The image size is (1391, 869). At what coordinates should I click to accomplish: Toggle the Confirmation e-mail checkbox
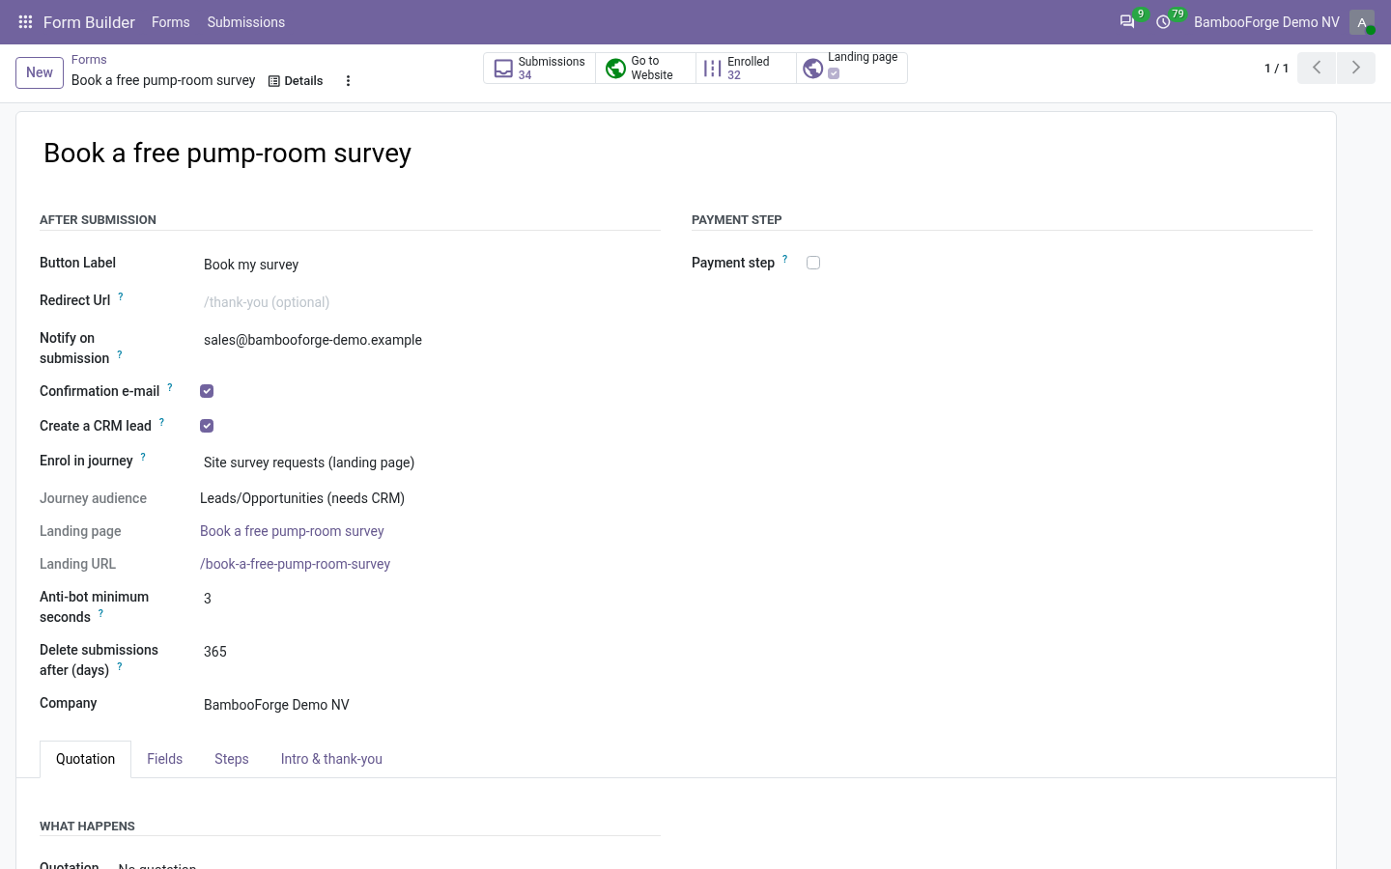207,391
